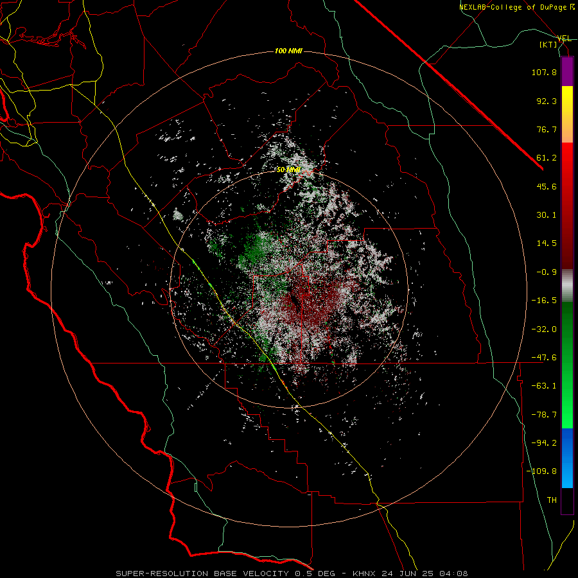578x578 pixels.
Task: Click the -0.9 velocity scale value
Action: pyautogui.click(x=547, y=272)
